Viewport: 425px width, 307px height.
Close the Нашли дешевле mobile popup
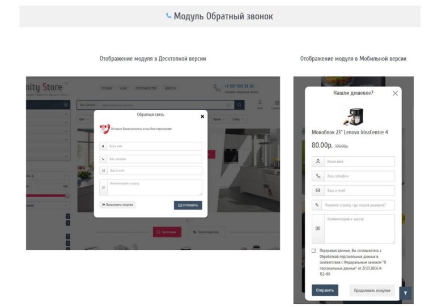click(x=395, y=93)
